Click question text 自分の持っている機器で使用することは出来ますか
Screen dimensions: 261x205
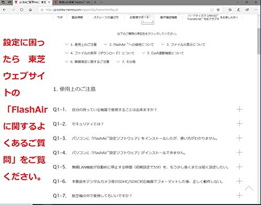[x=114, y=110]
